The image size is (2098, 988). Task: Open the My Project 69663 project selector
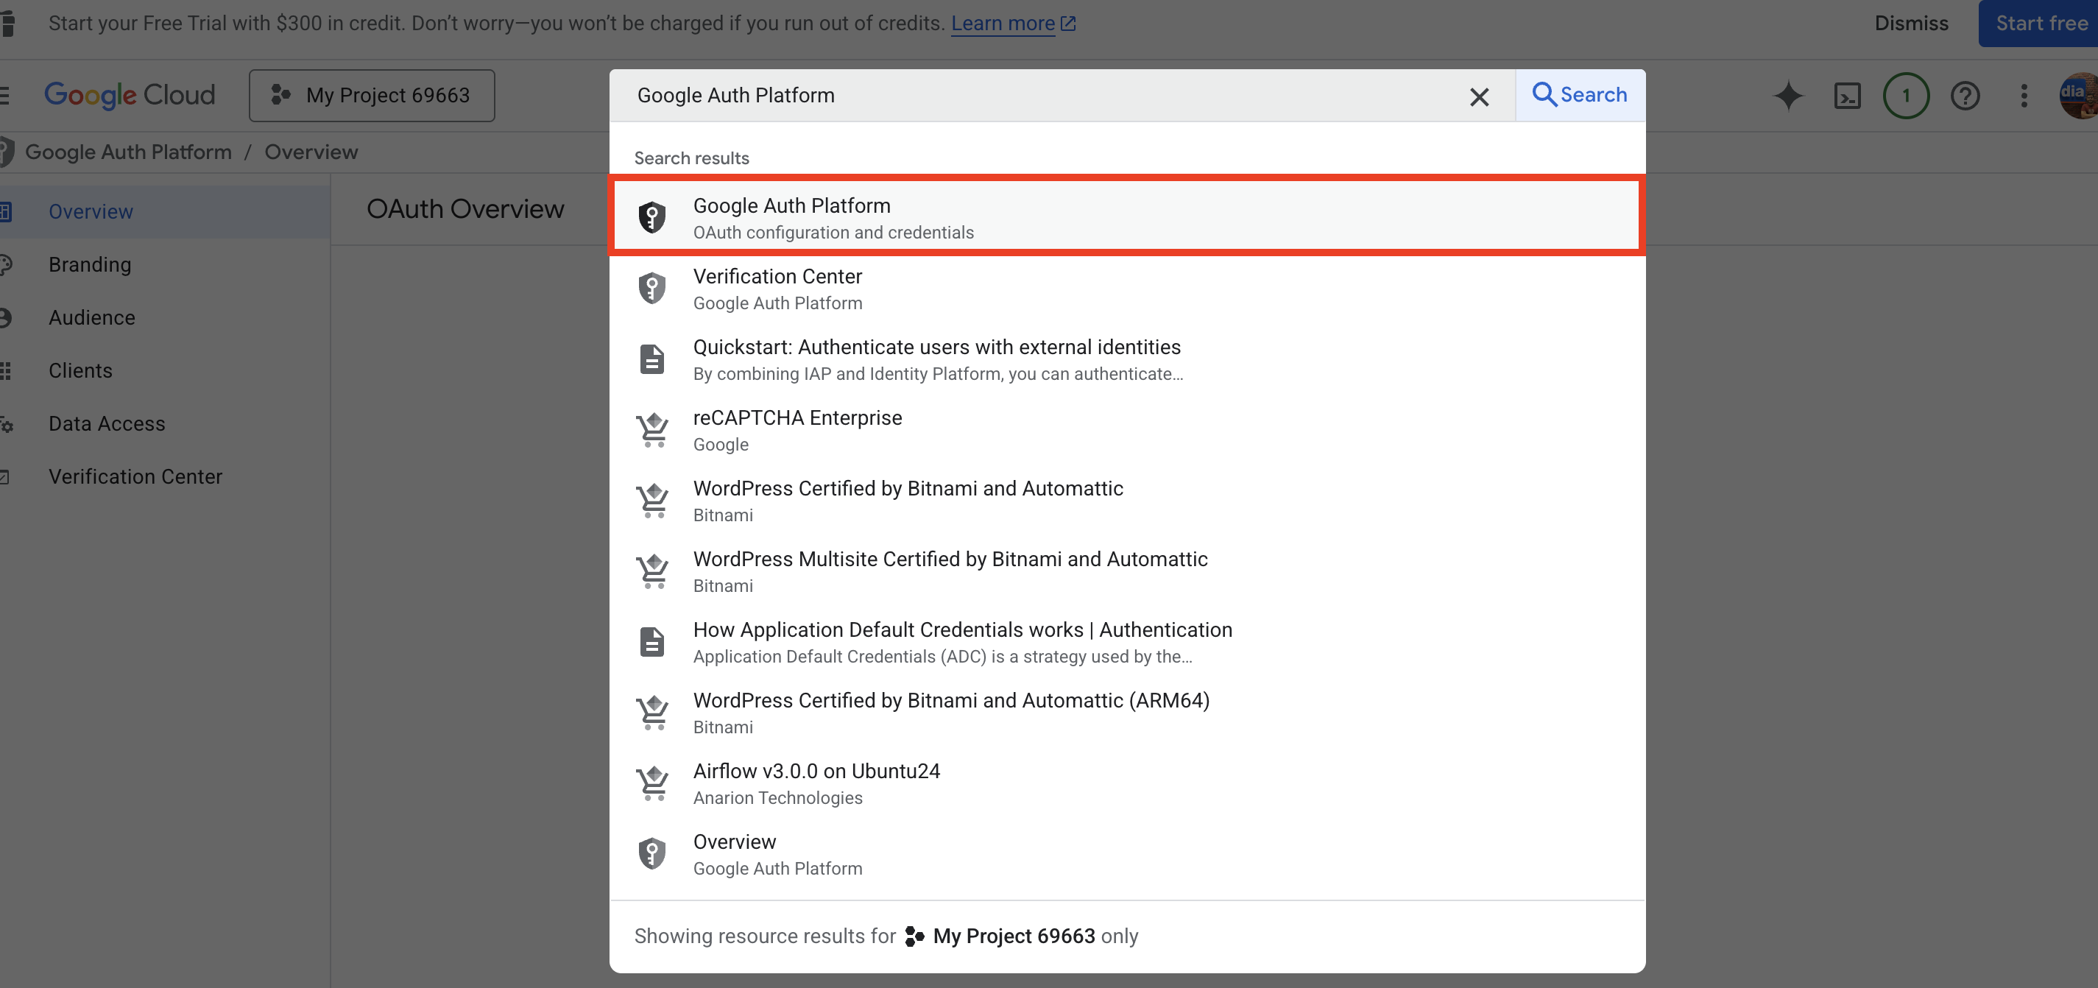[x=372, y=95]
